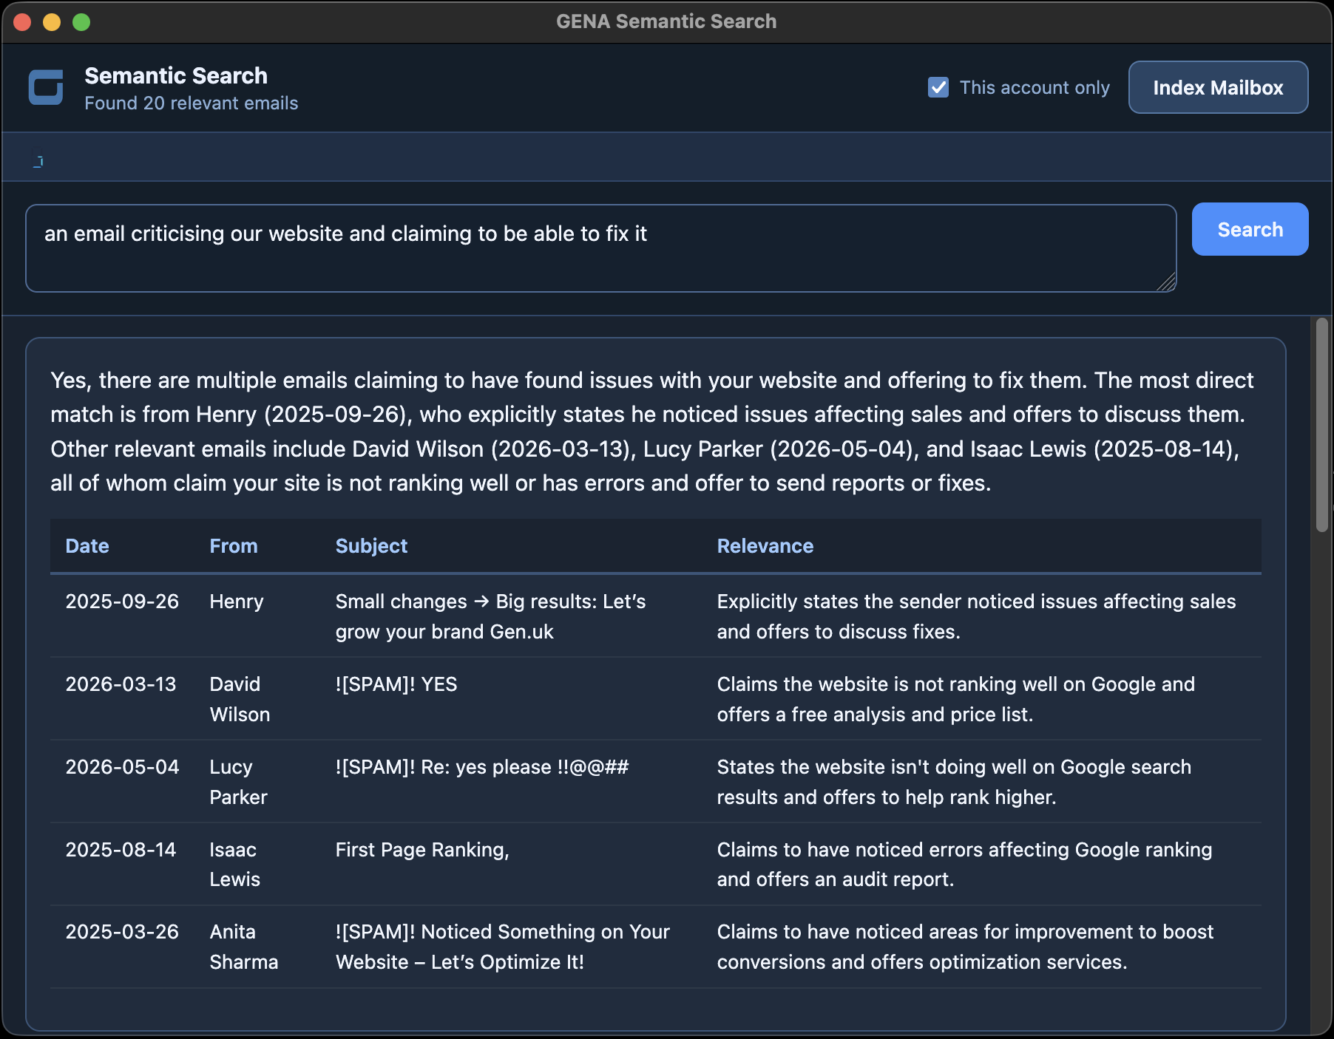
Task: Select the sender Anita Sharma cell
Action: click(x=244, y=947)
